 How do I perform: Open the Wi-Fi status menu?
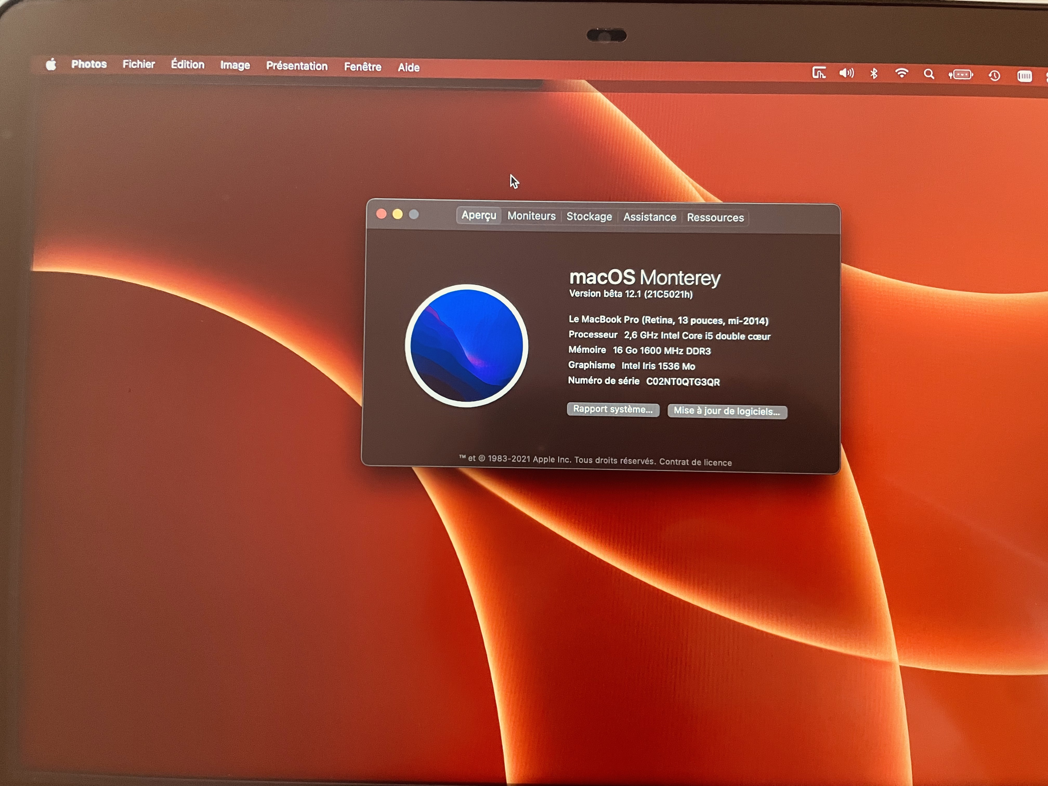pos(902,74)
